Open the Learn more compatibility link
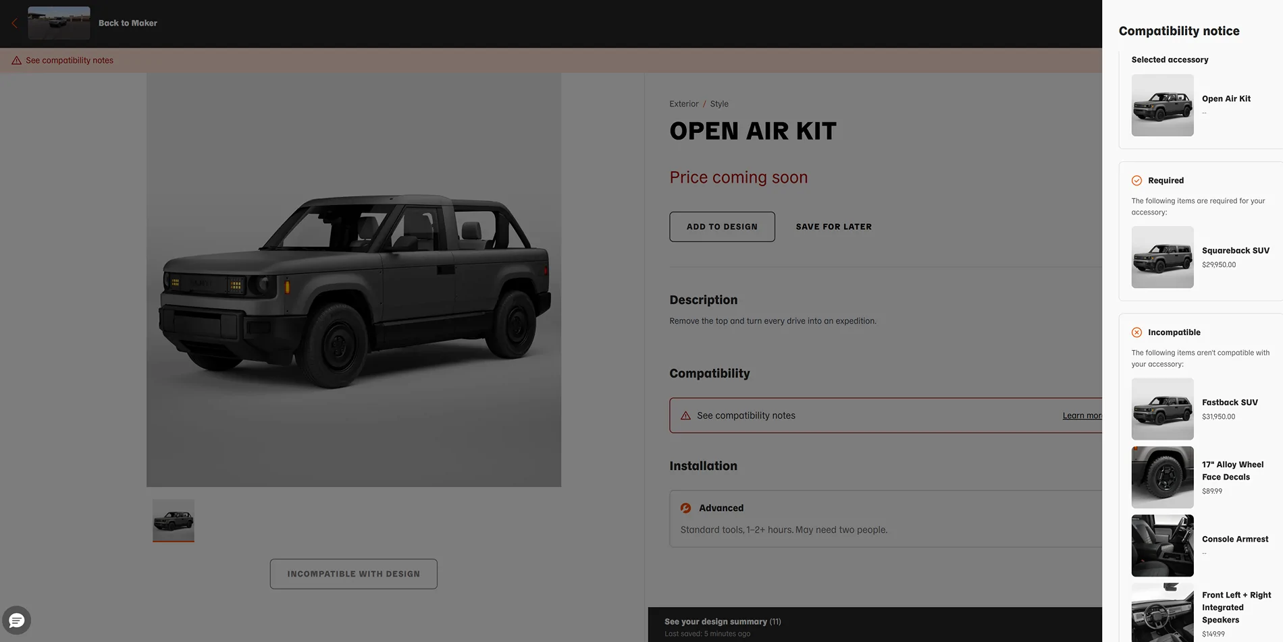The height and width of the screenshot is (642, 1283). tap(1082, 415)
